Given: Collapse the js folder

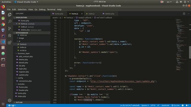Looking at the screenshot, I should 19,41.
